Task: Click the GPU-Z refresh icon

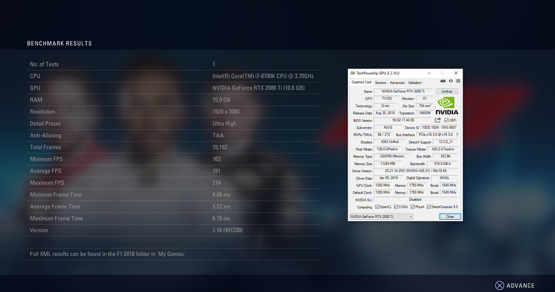Action: (451, 81)
